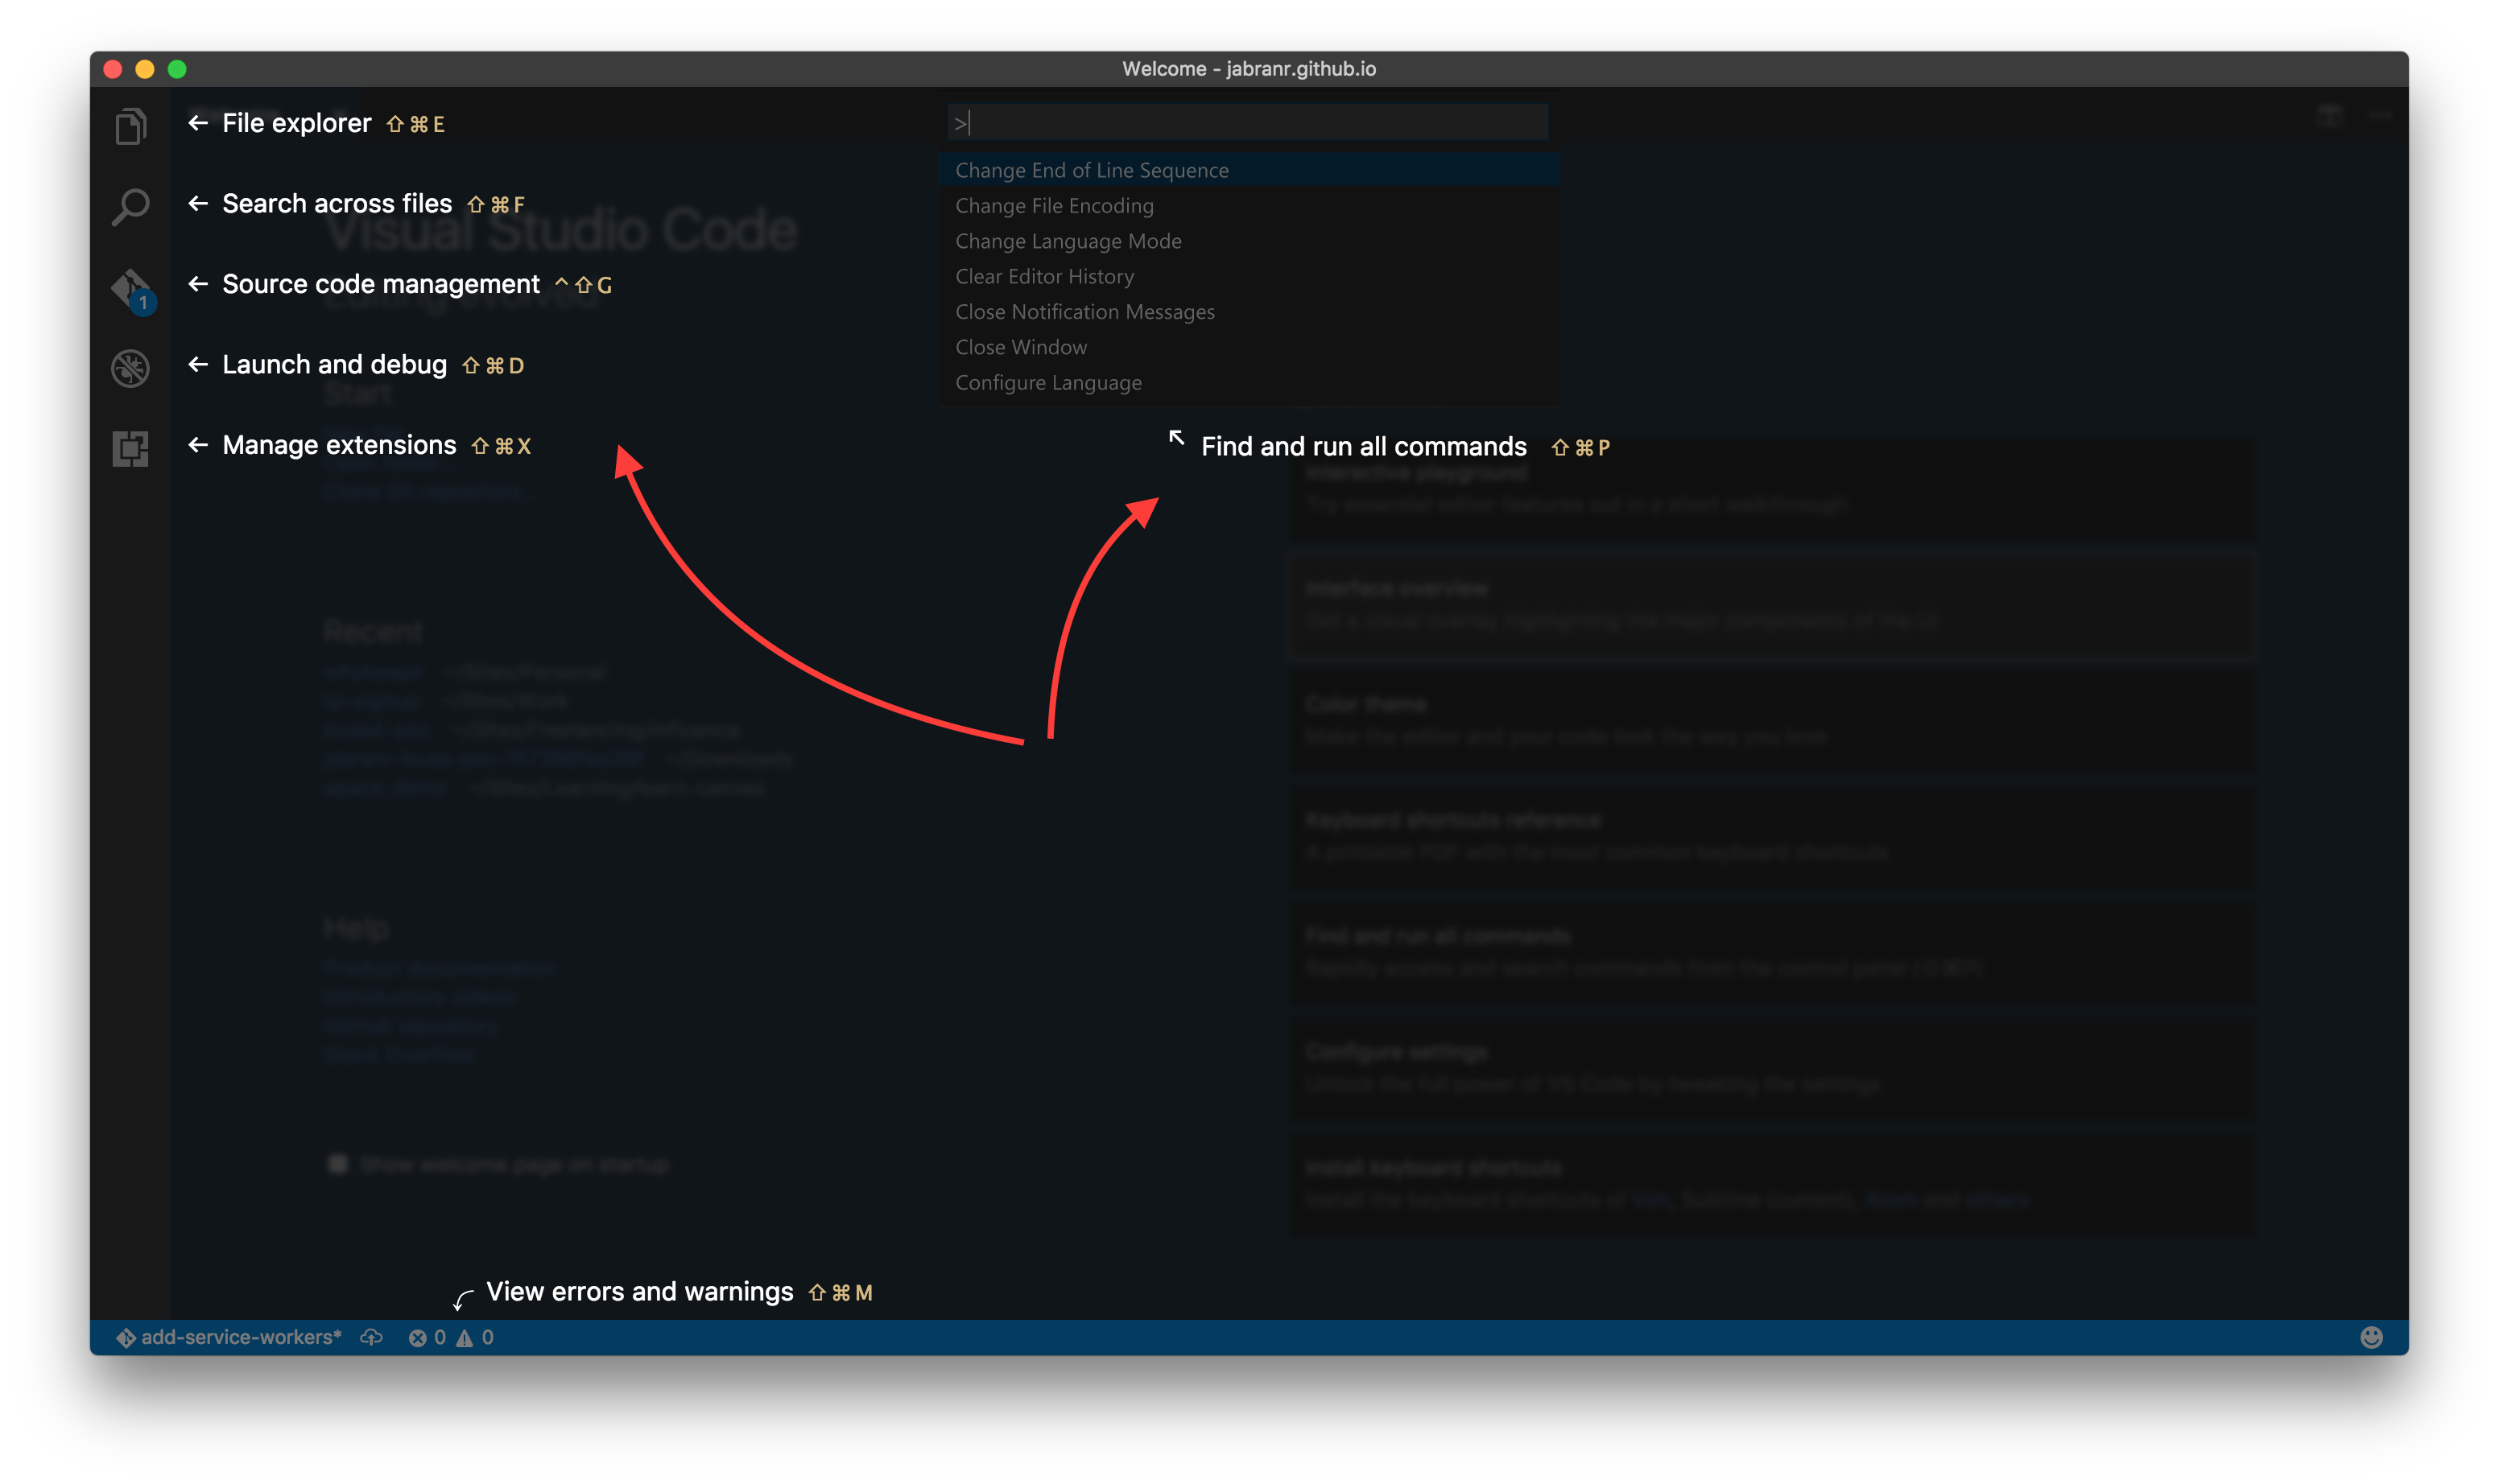Viewport: 2499px width, 1484px height.
Task: Select Close Notification Messages command
Action: (x=1249, y=311)
